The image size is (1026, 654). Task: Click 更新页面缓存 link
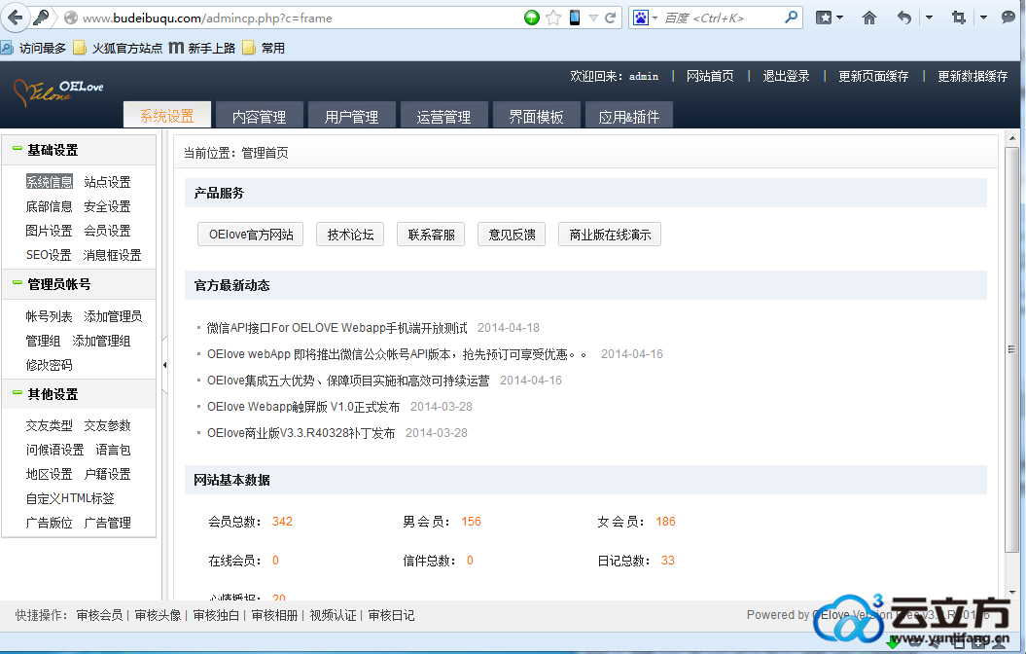pos(873,76)
